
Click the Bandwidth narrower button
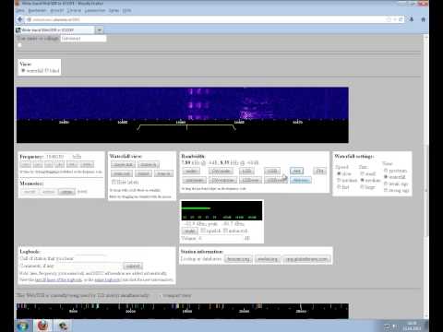pos(195,180)
